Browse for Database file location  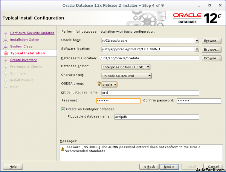tap(212, 58)
